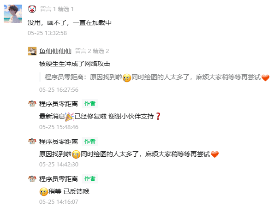Click the party popper emoji in 最新消息 reply
The width and height of the screenshot is (274, 207).
pyautogui.click(x=70, y=117)
